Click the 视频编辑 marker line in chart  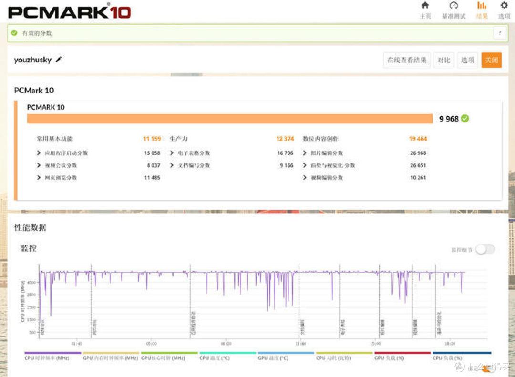[x=413, y=301]
